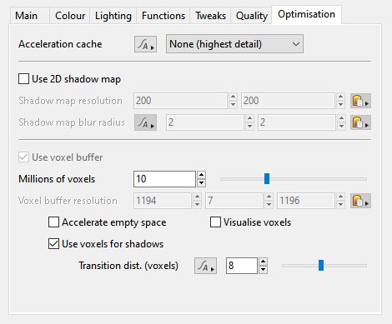Decrease Transition dist. value with down arrow
The height and width of the screenshot is (324, 392).
[x=264, y=270]
